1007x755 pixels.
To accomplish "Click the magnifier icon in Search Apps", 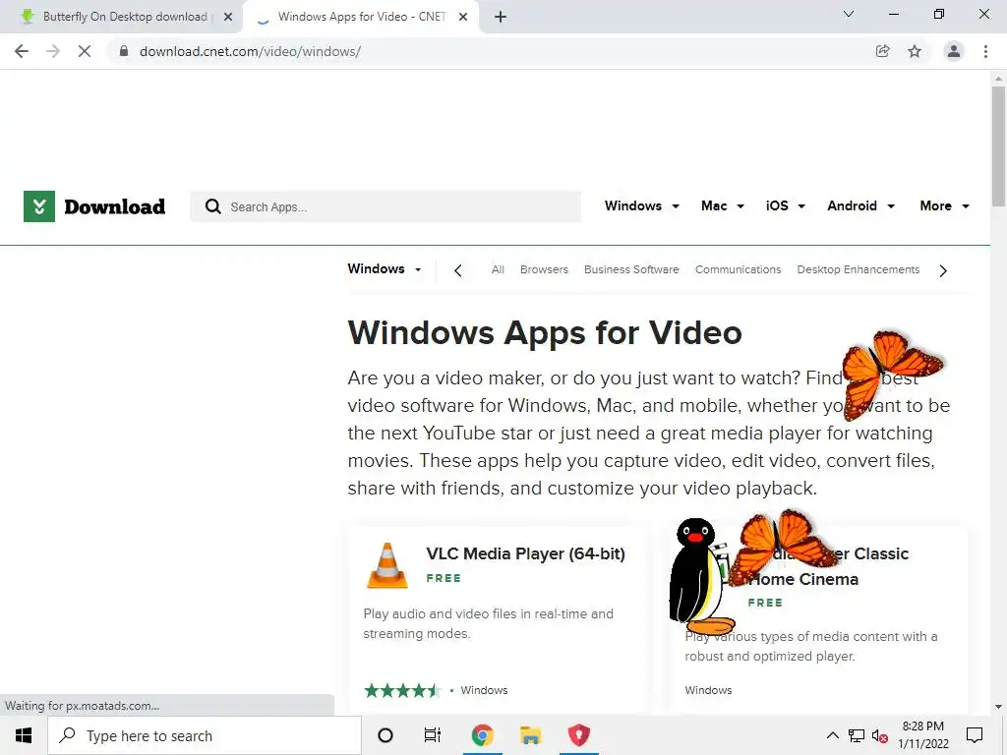I will click(x=212, y=206).
